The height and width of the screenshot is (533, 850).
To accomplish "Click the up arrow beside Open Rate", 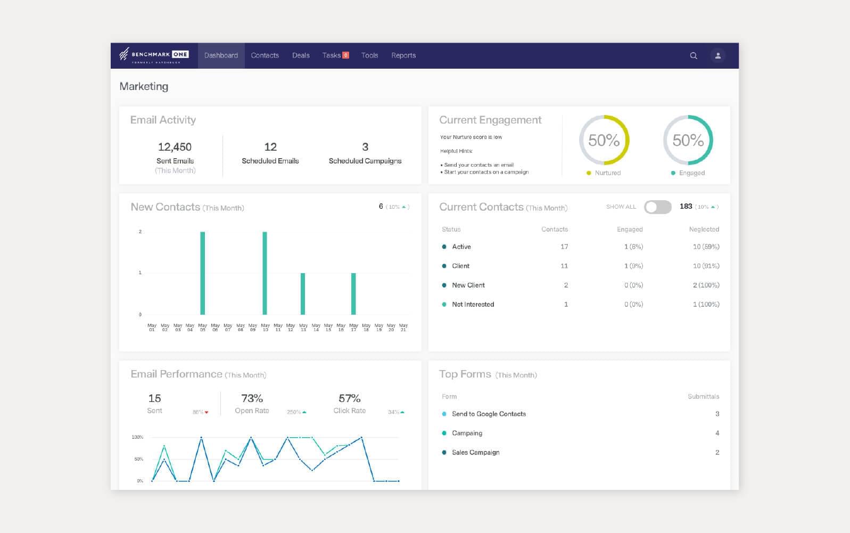I will 304,412.
